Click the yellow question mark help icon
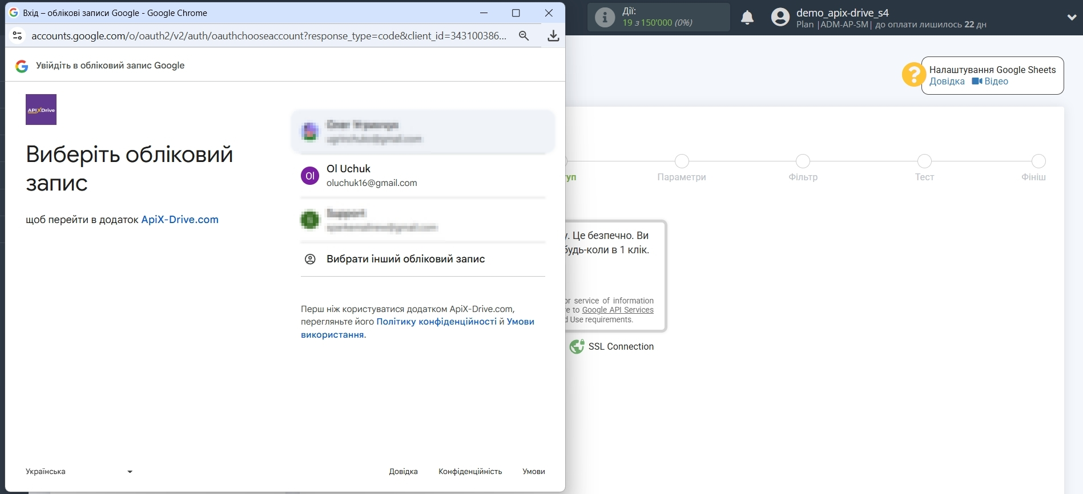Image resolution: width=1083 pixels, height=494 pixels. [x=913, y=75]
